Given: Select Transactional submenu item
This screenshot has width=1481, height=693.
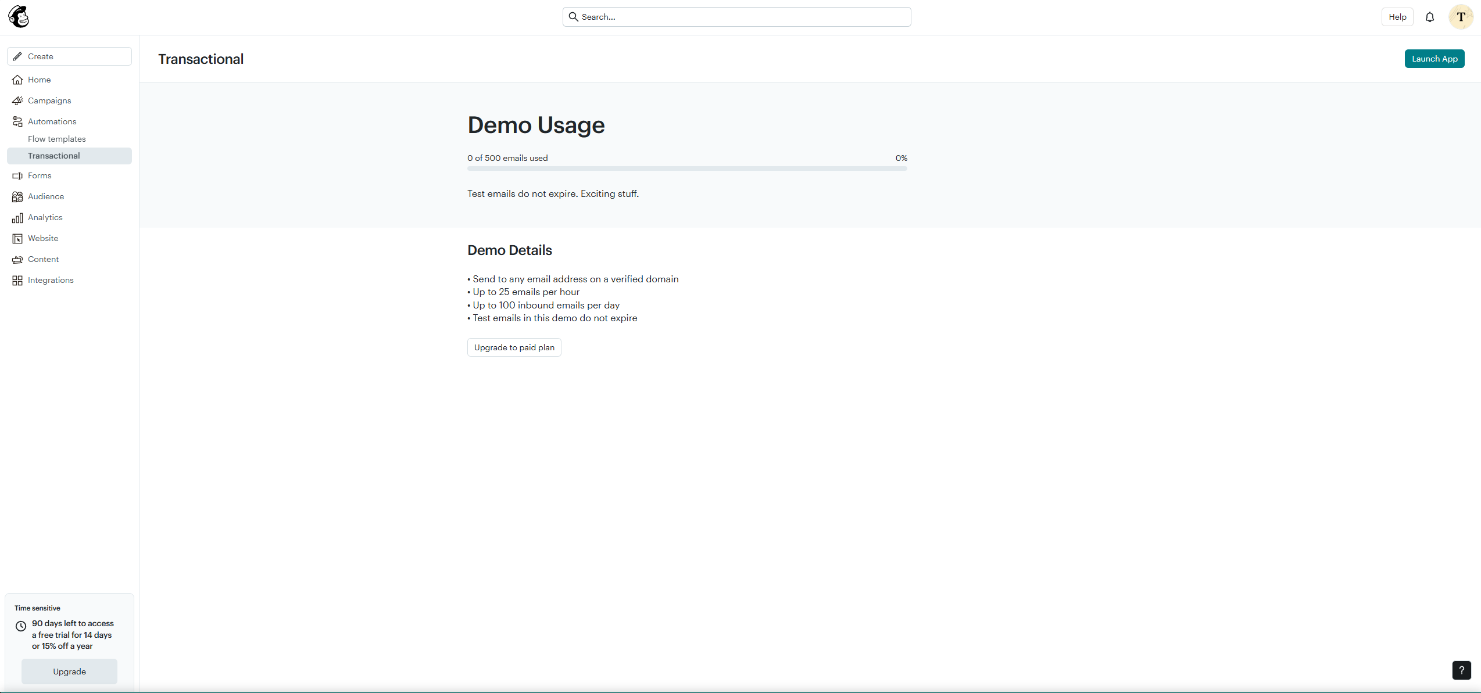Looking at the screenshot, I should click(x=69, y=156).
